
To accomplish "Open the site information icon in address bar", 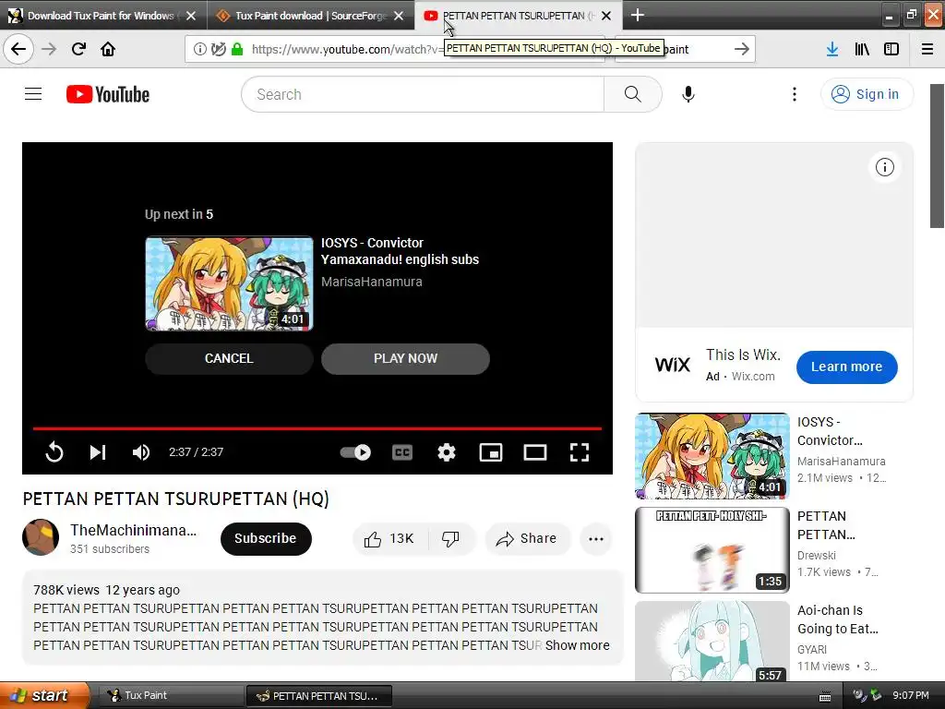I will (x=199, y=49).
